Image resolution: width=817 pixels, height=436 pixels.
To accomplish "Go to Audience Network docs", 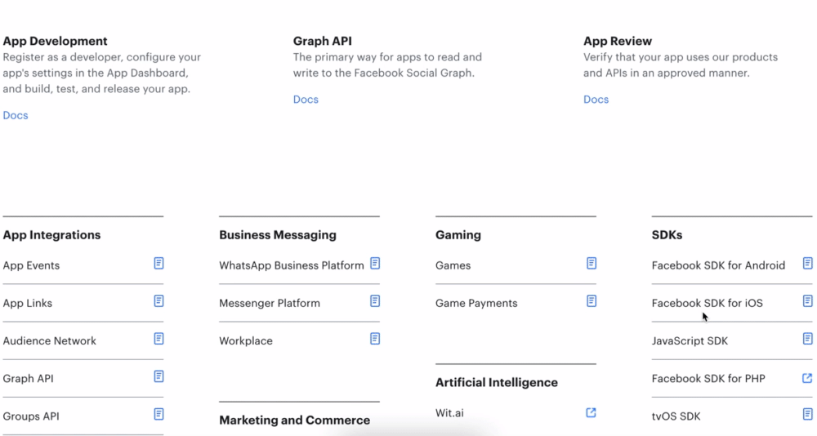I will click(50, 341).
